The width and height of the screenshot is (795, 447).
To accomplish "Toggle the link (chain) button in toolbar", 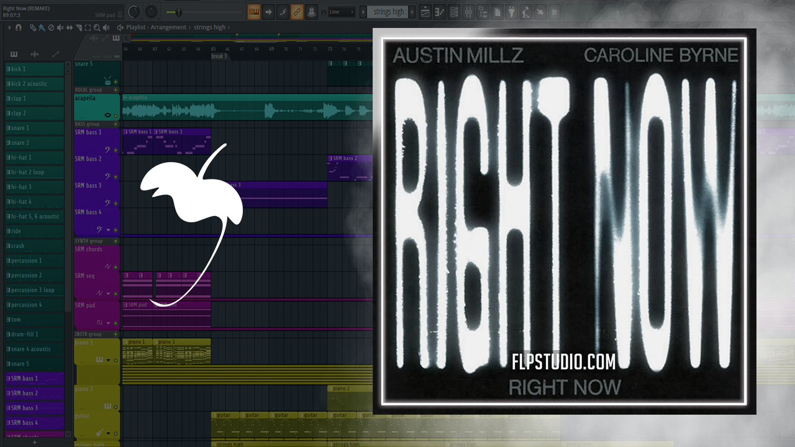I will 297,12.
